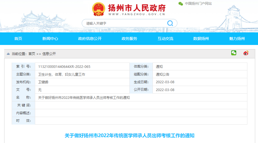The width and height of the screenshot is (258, 143).
Task: Open the 政务服务 navigation item
Action: coord(129,39)
